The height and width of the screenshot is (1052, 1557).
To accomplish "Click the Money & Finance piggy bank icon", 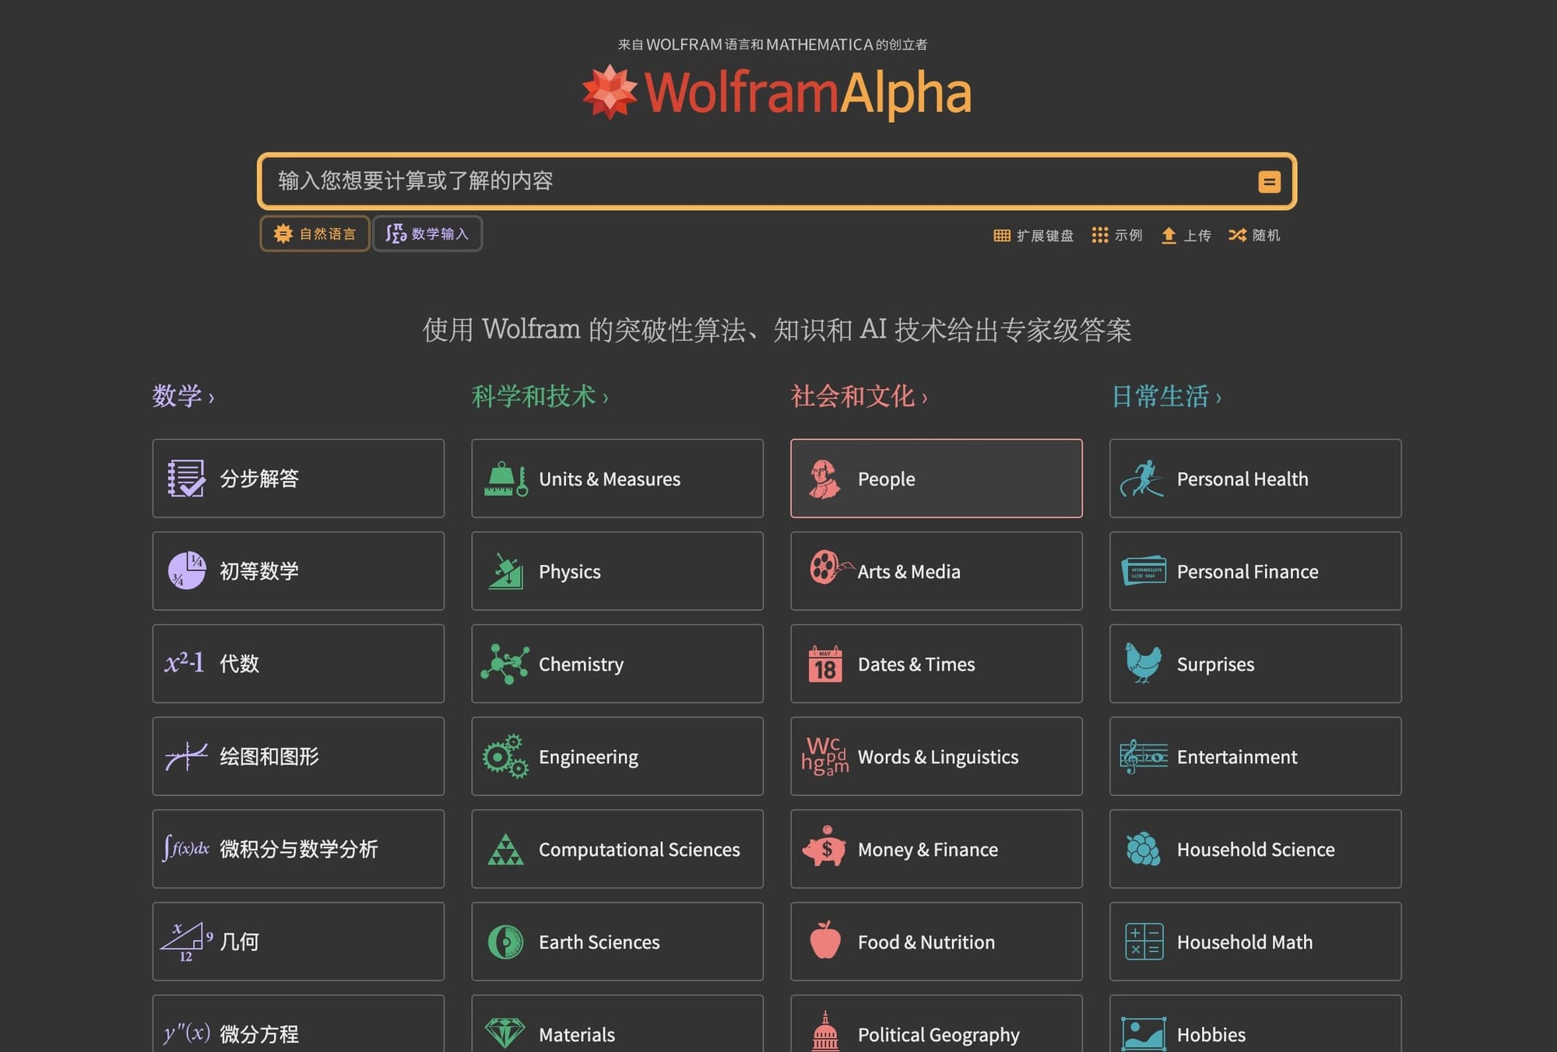I will tap(824, 847).
